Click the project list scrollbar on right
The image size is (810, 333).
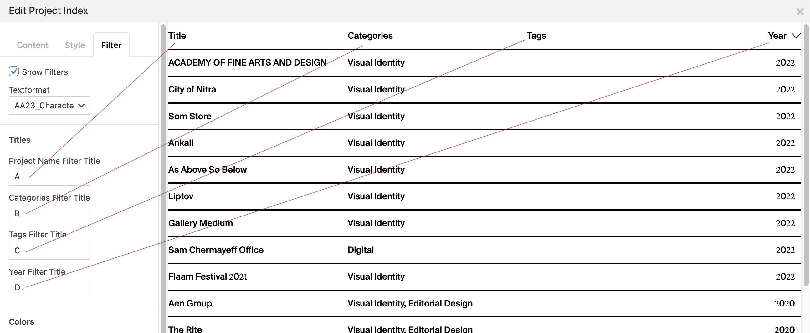(x=806, y=157)
